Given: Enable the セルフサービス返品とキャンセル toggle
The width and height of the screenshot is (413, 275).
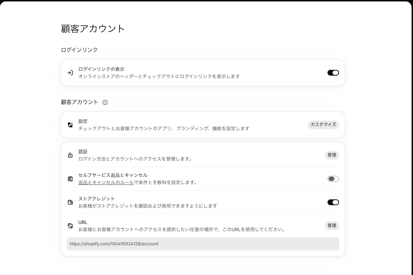Looking at the screenshot, I should coord(333,179).
